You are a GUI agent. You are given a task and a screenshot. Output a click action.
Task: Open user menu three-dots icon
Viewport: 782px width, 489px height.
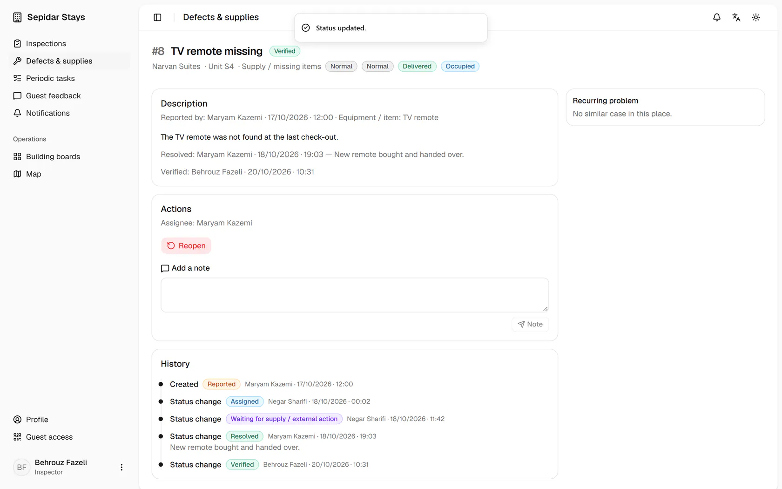pyautogui.click(x=121, y=467)
